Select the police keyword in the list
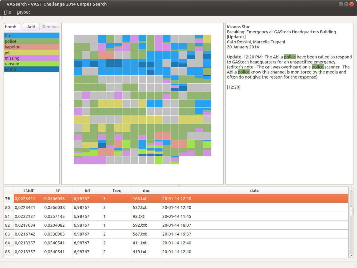This screenshot has height=268, width=357. (32, 41)
